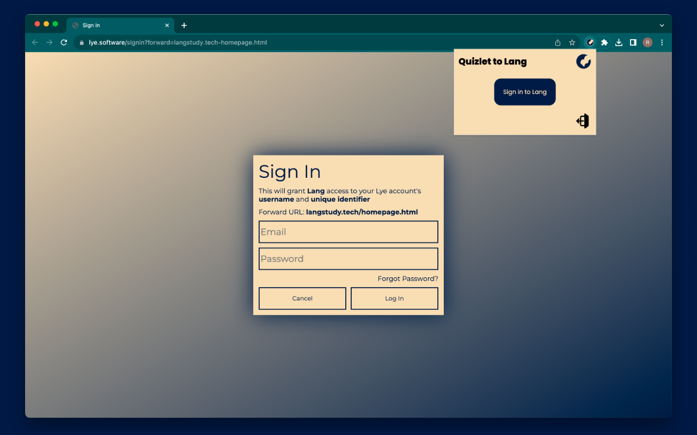Bookmark this page with the star icon
This screenshot has width=697, height=435.
click(572, 42)
